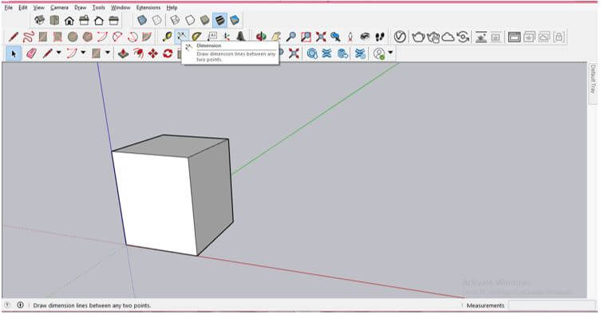601x314 pixels.
Task: Click the Measurements input box
Action: point(552,305)
